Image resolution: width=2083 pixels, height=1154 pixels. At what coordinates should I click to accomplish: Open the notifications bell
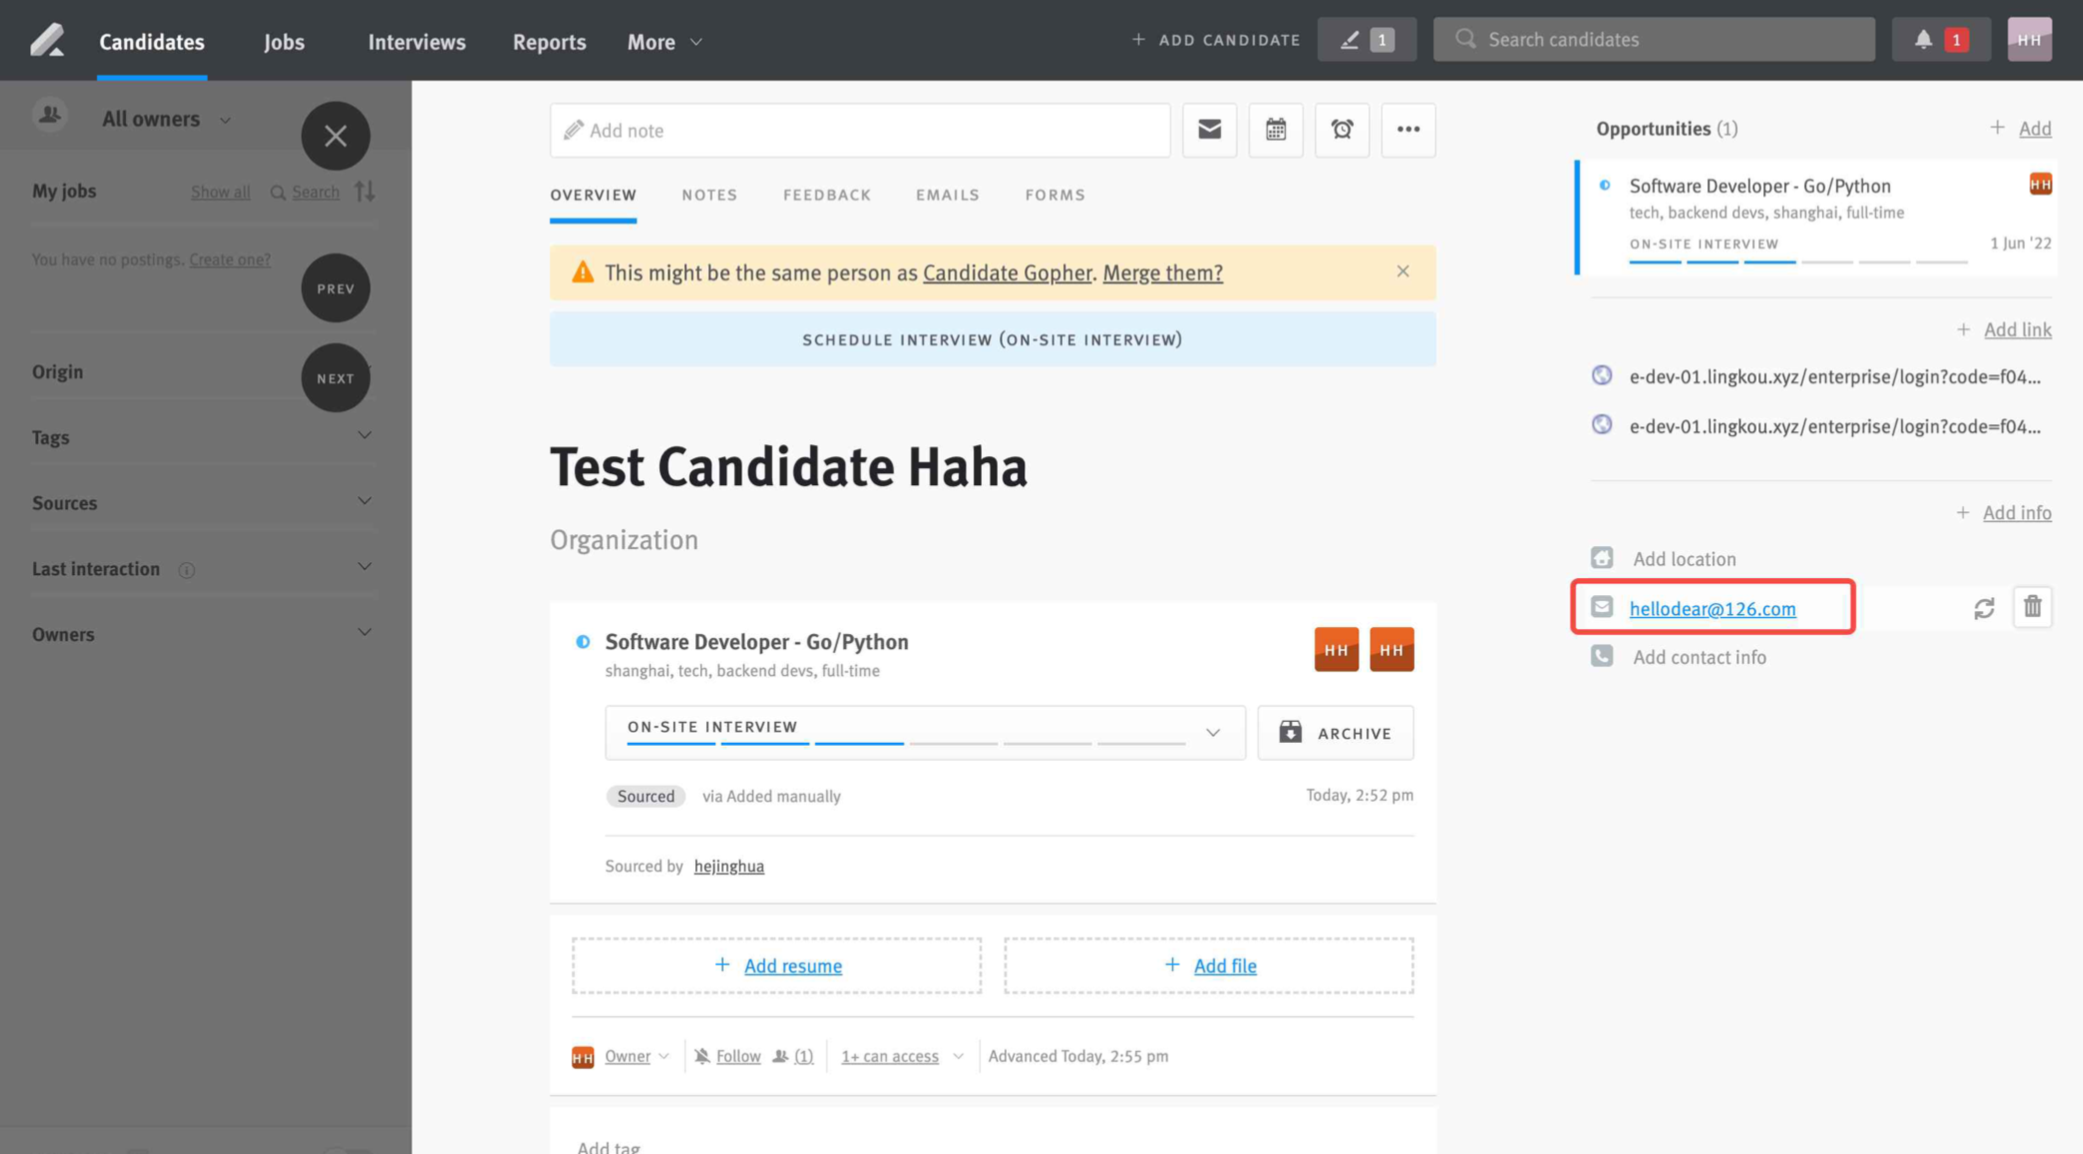(x=1940, y=40)
